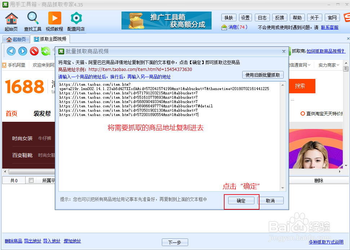Click the 下一步 button
The image size is (350, 250).
175,242
